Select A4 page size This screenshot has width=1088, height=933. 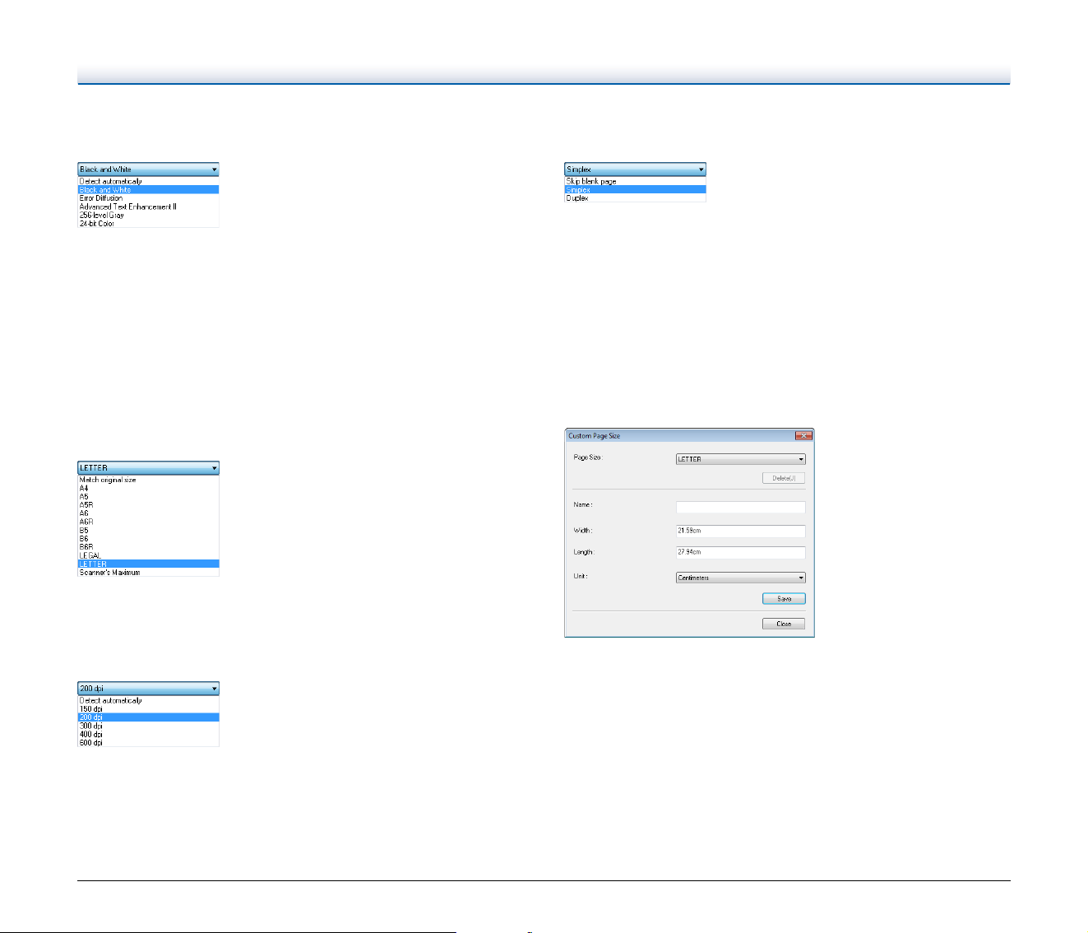point(148,488)
